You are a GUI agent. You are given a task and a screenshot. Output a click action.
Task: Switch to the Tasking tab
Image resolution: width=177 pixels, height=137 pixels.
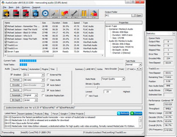24,69
